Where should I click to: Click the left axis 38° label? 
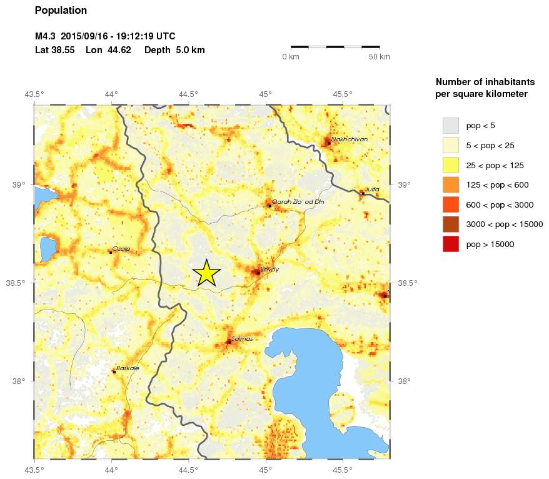click(19, 381)
